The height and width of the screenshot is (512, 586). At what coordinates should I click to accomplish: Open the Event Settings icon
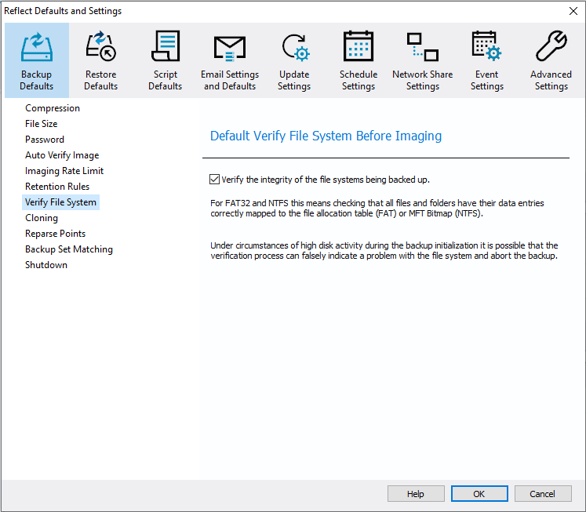pyautogui.click(x=487, y=47)
